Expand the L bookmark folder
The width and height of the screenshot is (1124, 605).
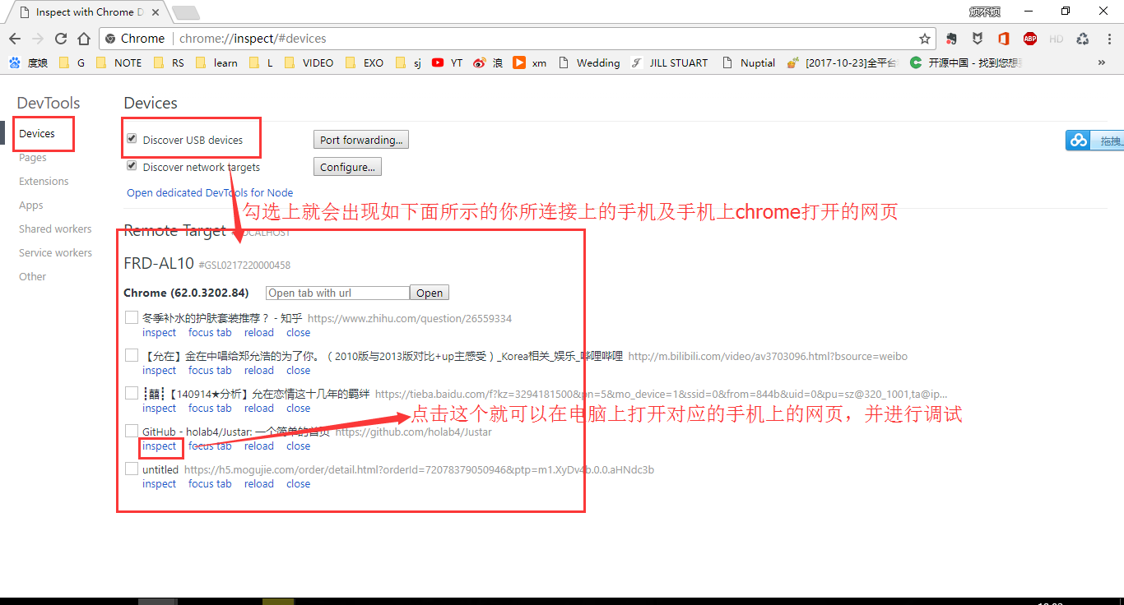tap(261, 62)
